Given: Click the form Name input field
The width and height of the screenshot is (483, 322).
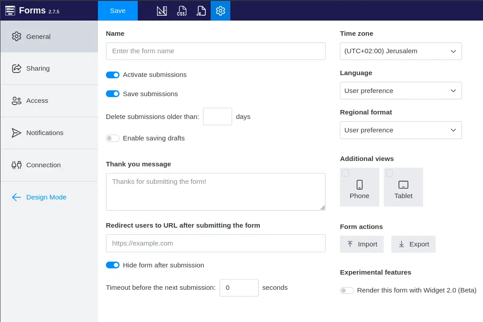Looking at the screenshot, I should pyautogui.click(x=216, y=51).
